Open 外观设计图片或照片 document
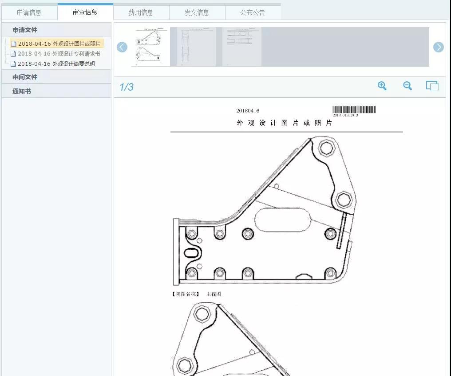 (x=56, y=44)
